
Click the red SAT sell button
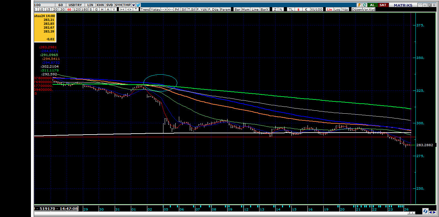[x=383, y=5]
